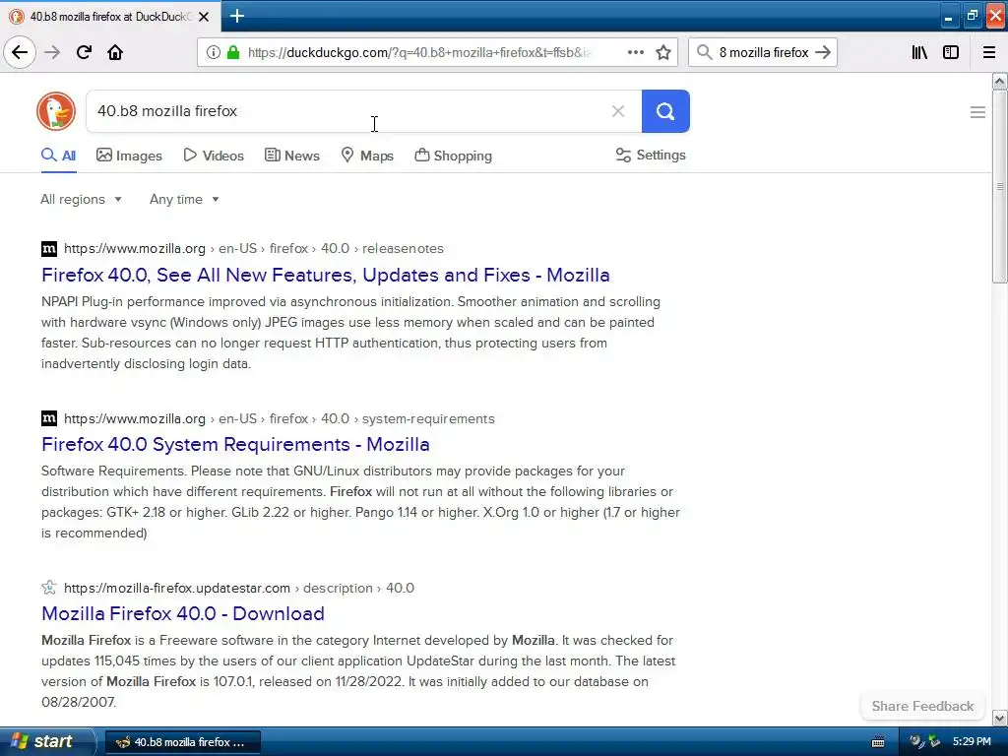This screenshot has height=756, width=1008.
Task: Open the Library bookshelf icon
Action: pos(919,52)
